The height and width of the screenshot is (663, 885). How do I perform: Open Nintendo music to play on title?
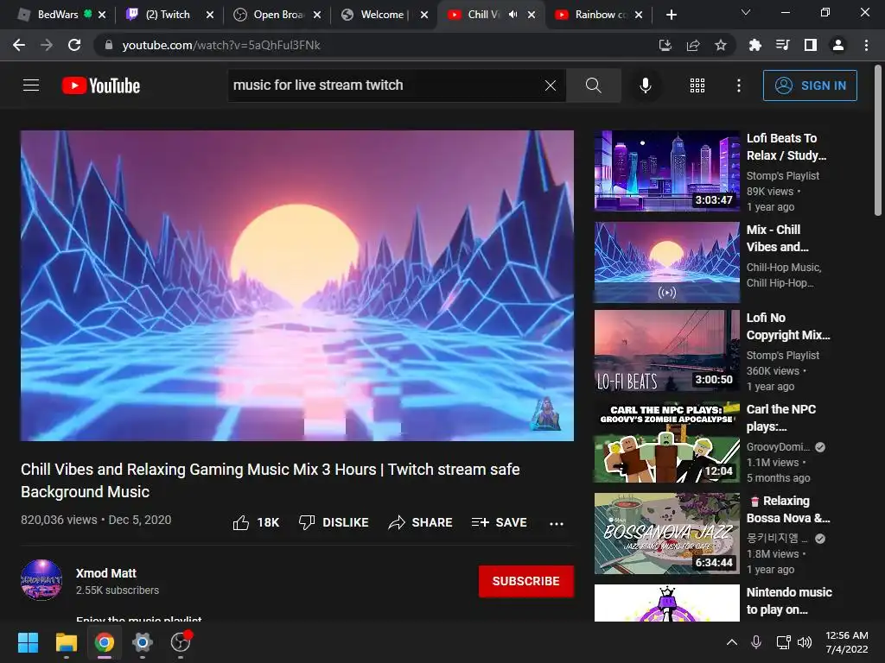pos(789,601)
